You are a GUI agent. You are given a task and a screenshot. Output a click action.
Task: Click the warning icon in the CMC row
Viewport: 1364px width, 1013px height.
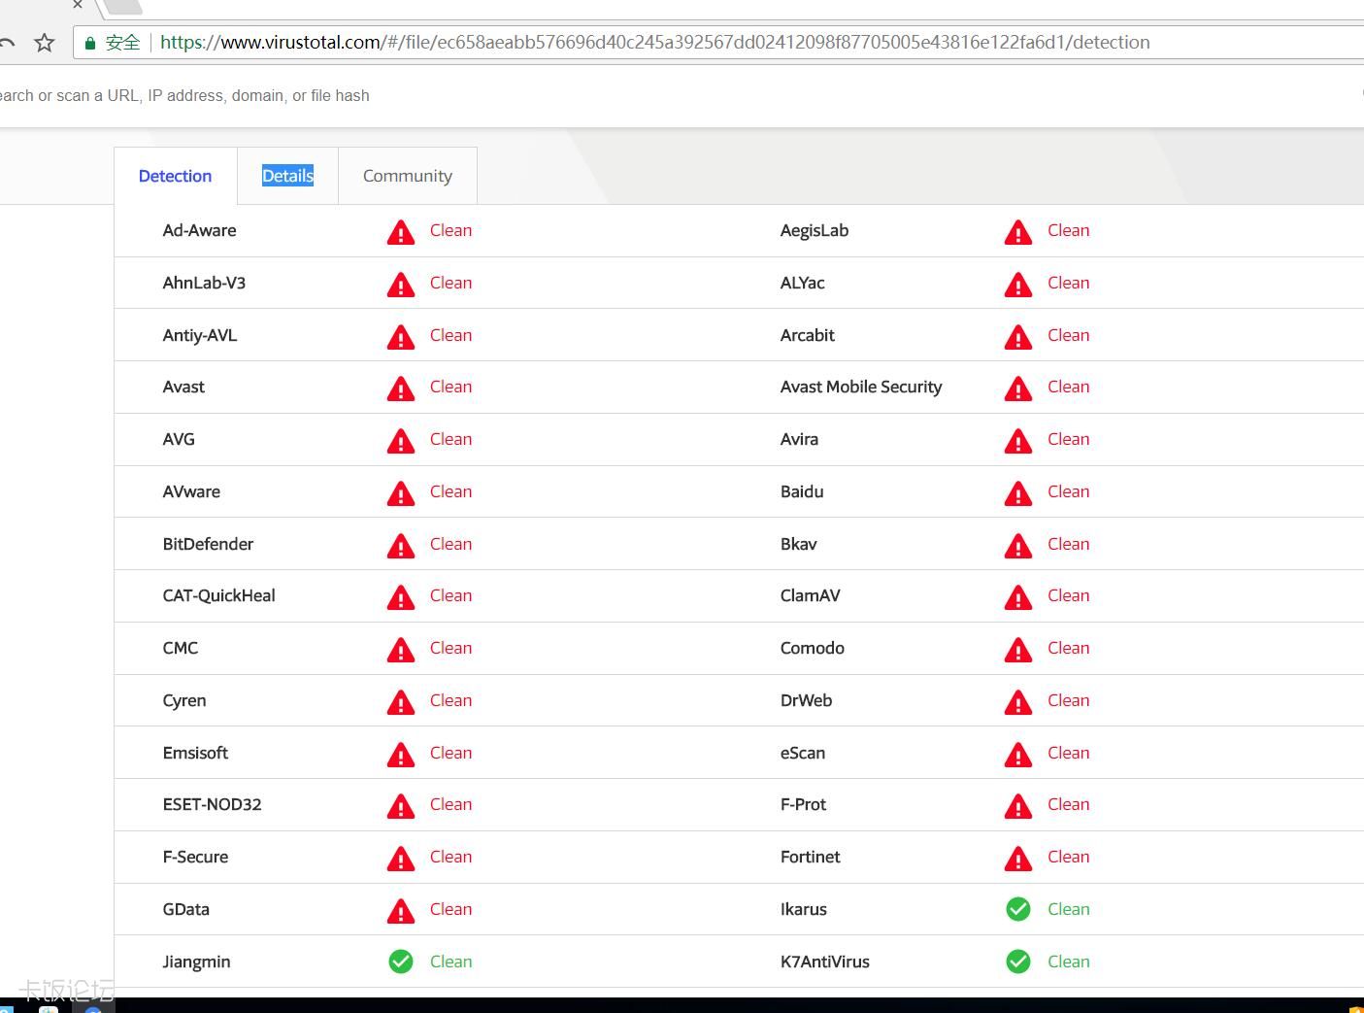tap(401, 650)
